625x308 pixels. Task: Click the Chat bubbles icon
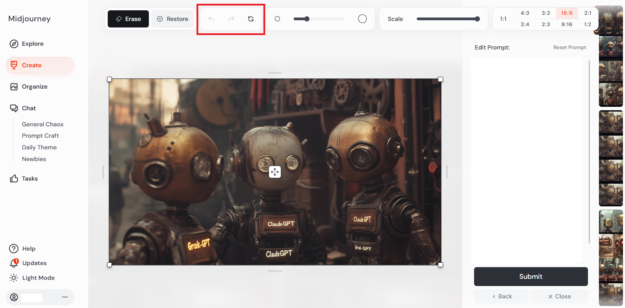14,108
